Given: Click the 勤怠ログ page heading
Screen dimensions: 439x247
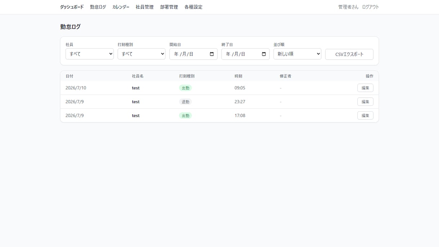Looking at the screenshot, I should point(71,27).
